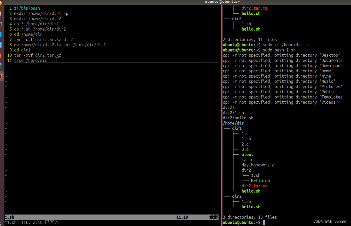Click '3.c' in the tree listing
Viewport: 351px width, 226px height.
coord(245,149)
